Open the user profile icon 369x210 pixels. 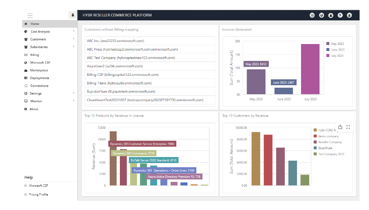tap(349, 15)
